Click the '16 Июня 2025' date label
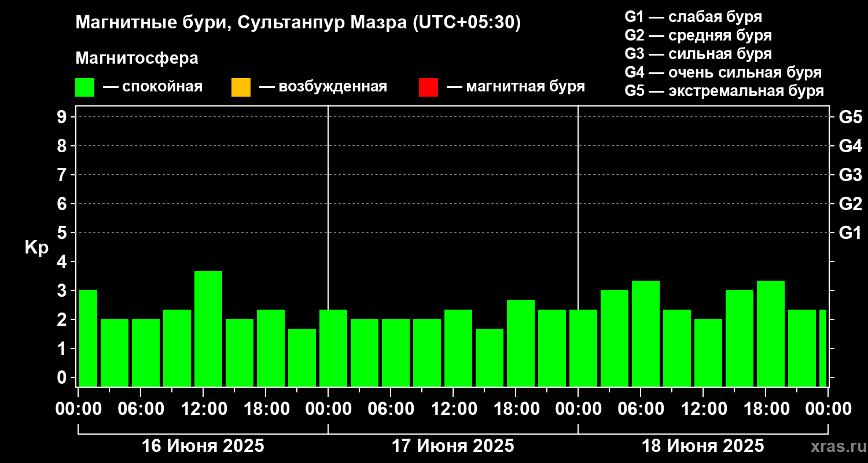Viewport: 868px width, 463px height. 203,446
